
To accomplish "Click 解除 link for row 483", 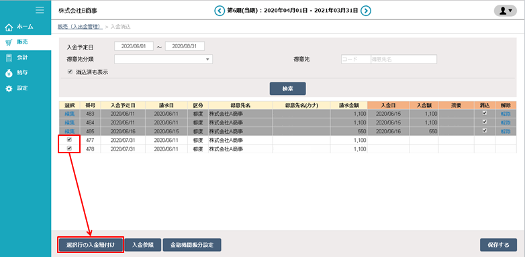I will 506,114.
